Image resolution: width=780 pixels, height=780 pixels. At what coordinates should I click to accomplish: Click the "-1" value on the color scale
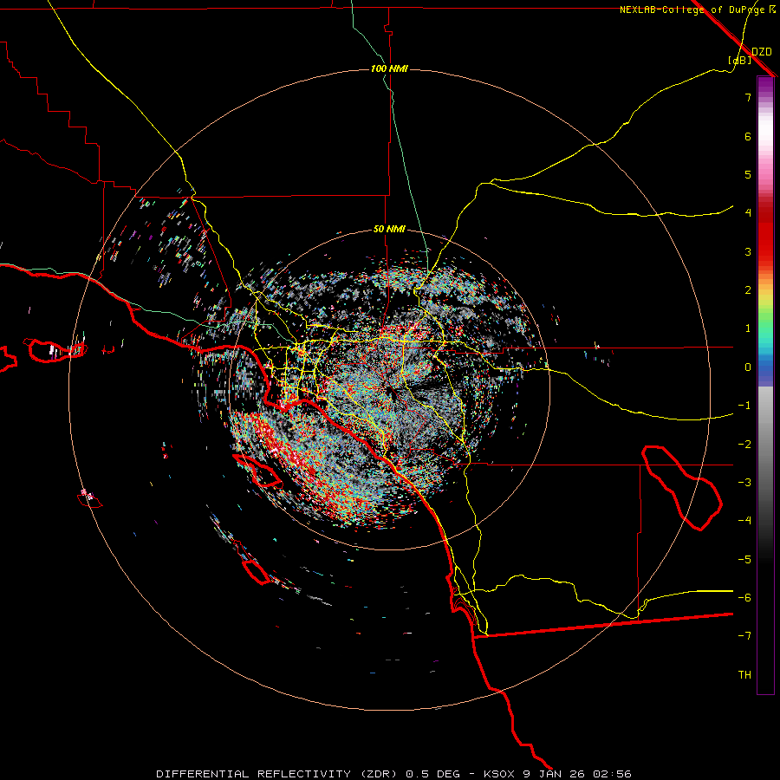click(744, 406)
